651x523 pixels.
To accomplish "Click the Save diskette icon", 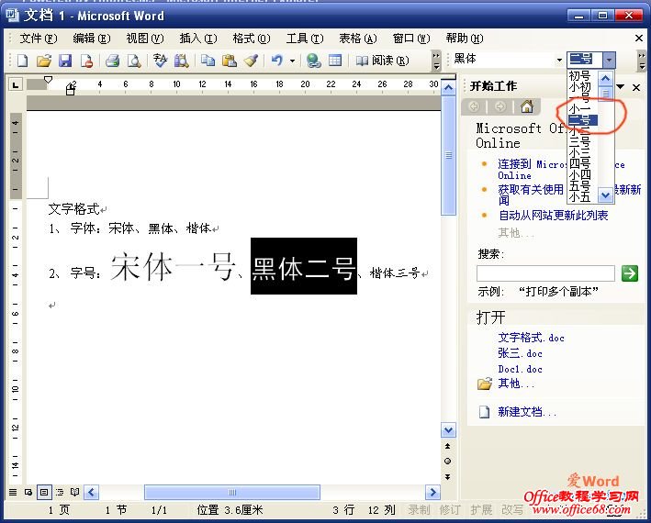I will pos(64,61).
